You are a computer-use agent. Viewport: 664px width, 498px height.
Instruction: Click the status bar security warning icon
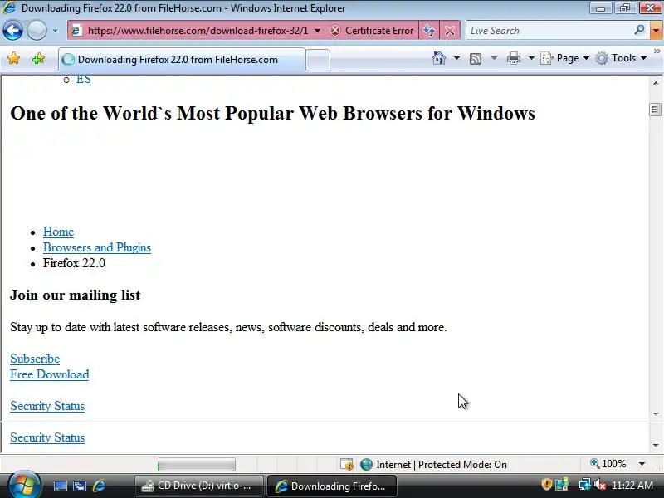pos(347,465)
